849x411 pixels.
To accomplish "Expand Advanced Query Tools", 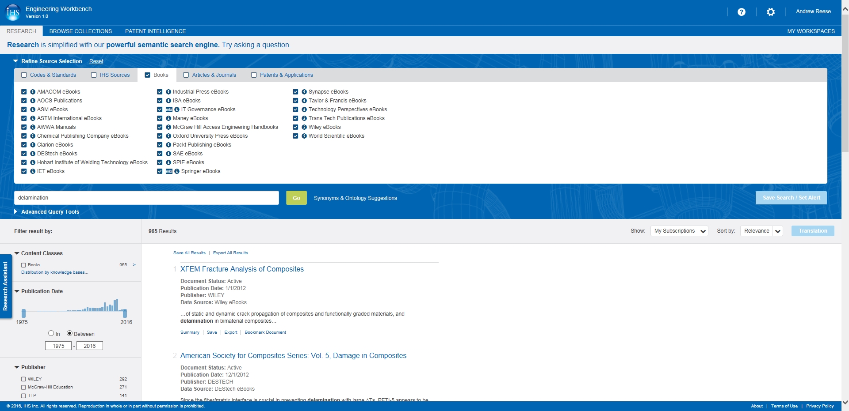I will [x=16, y=212].
